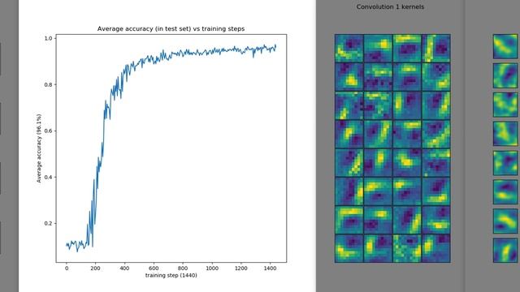Select bottommost kernel in the far-right partial column

[x=505, y=250]
